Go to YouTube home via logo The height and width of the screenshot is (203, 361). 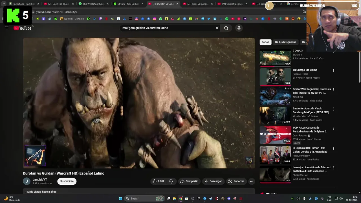click(22, 28)
